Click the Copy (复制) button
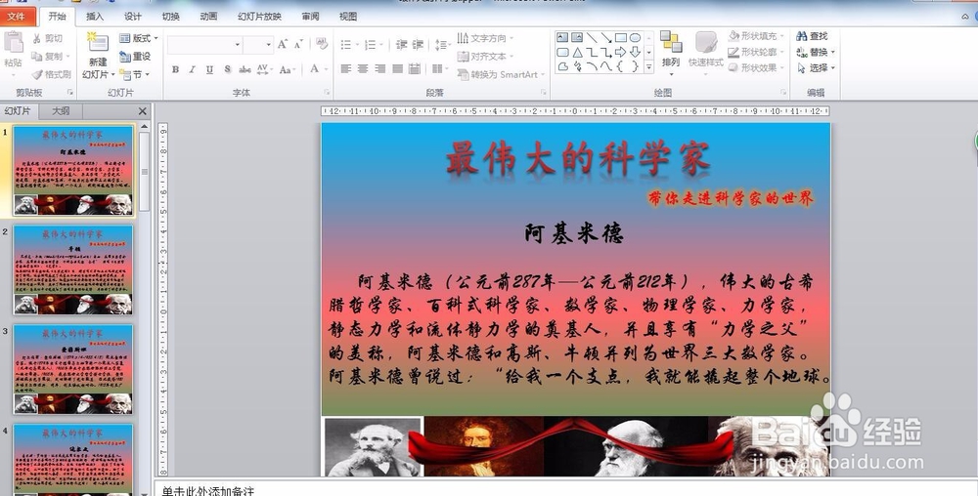This screenshot has width=978, height=496. pos(49,57)
